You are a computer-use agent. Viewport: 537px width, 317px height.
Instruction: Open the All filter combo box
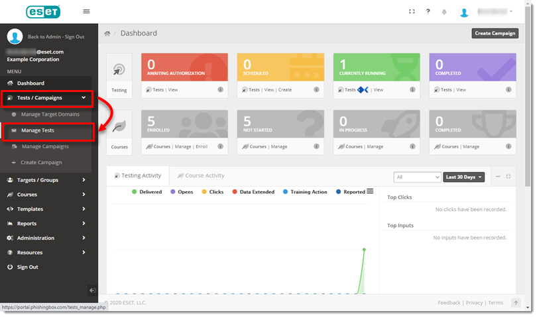(417, 177)
